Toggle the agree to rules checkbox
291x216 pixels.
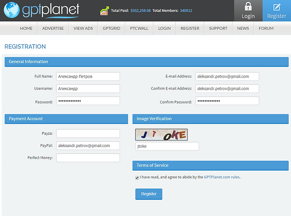click(x=137, y=178)
